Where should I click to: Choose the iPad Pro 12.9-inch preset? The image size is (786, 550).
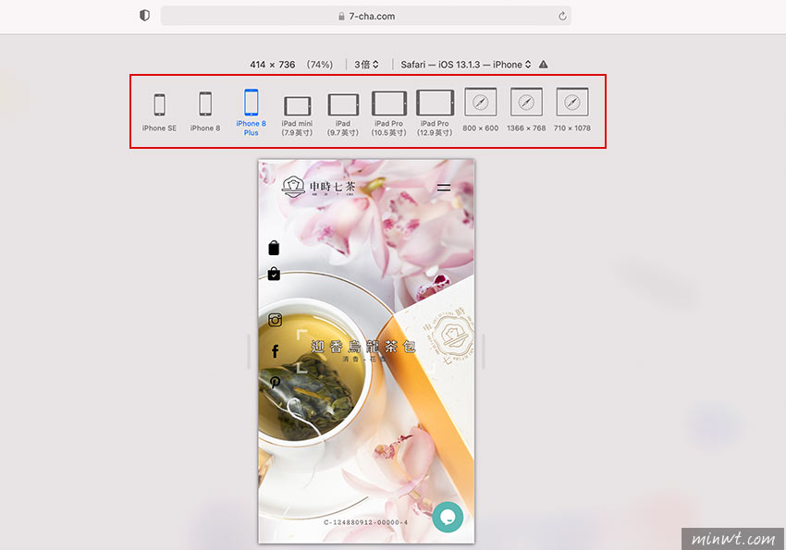click(435, 113)
